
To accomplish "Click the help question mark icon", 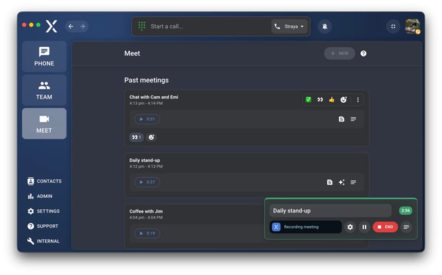I will click(363, 53).
